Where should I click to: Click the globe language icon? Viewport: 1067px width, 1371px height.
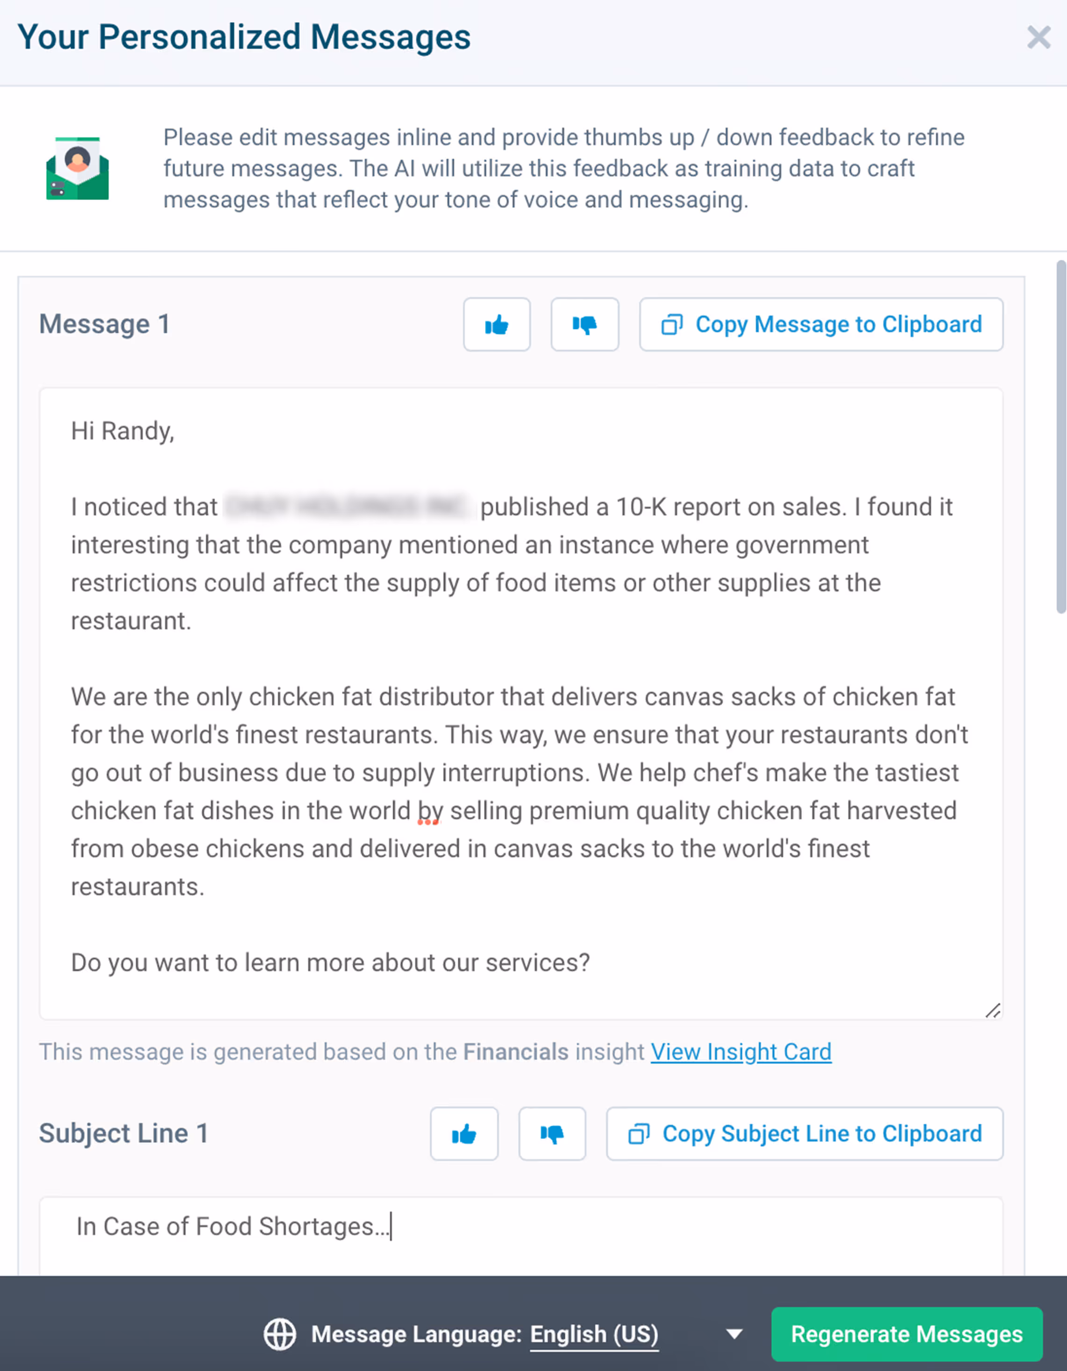pyautogui.click(x=280, y=1334)
